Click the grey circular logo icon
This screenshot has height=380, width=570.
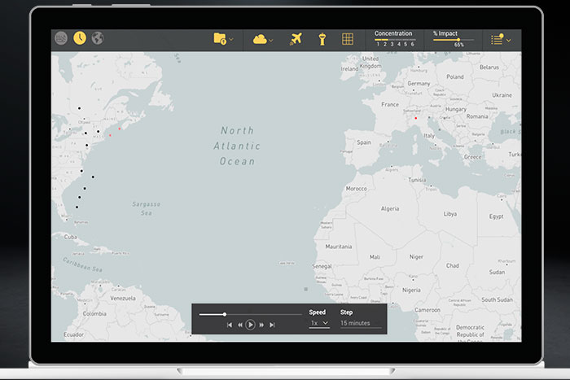(x=61, y=38)
